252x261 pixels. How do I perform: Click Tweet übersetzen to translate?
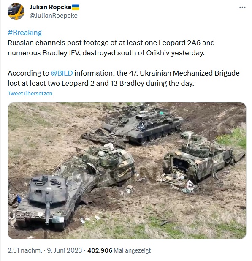coord(30,94)
